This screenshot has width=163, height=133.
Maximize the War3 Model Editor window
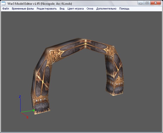[147, 3]
